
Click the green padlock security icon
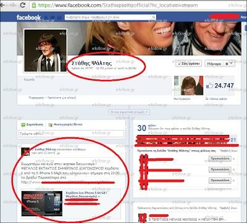click(34, 5)
